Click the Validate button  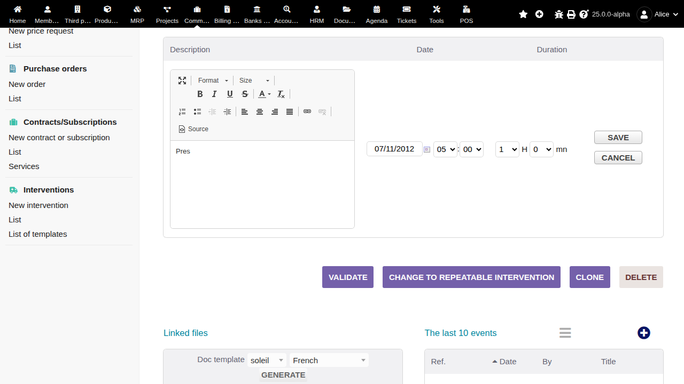(348, 277)
